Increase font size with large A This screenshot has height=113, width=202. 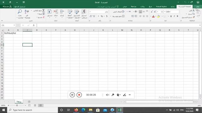pos(155,12)
